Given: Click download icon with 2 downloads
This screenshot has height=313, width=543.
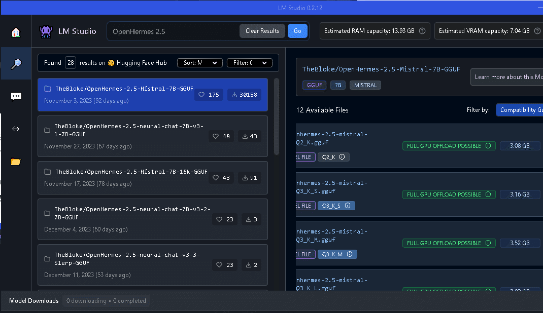Looking at the screenshot, I should (x=249, y=265).
